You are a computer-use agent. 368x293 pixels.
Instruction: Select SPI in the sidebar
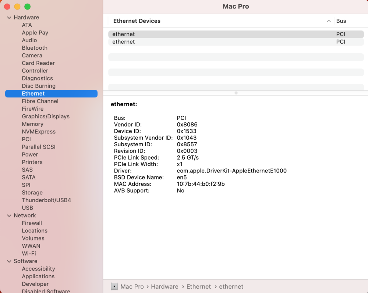click(x=26, y=185)
